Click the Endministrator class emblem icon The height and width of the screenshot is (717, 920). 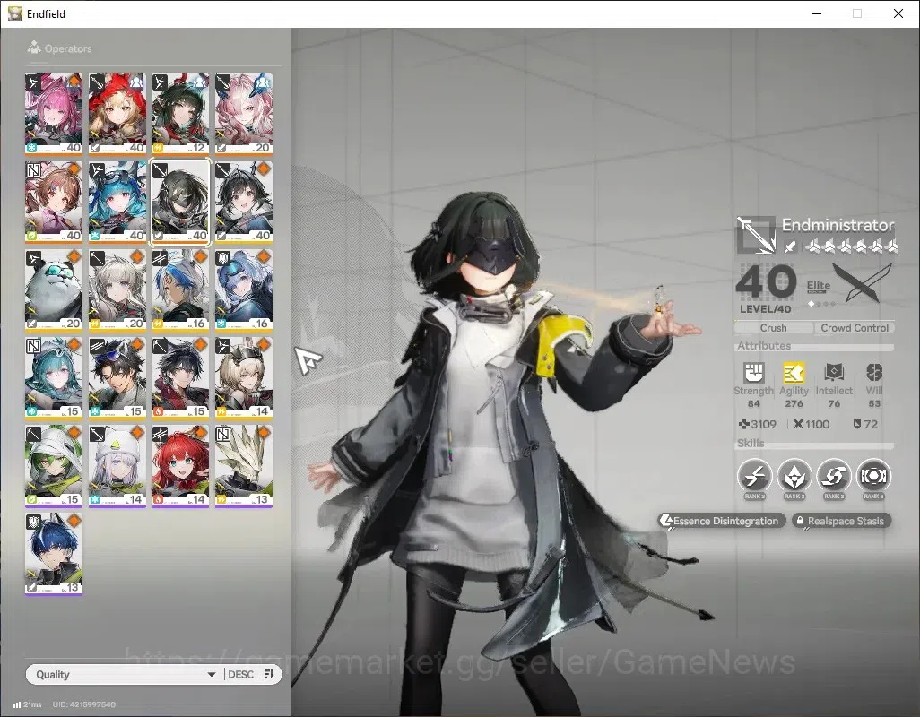(x=756, y=235)
